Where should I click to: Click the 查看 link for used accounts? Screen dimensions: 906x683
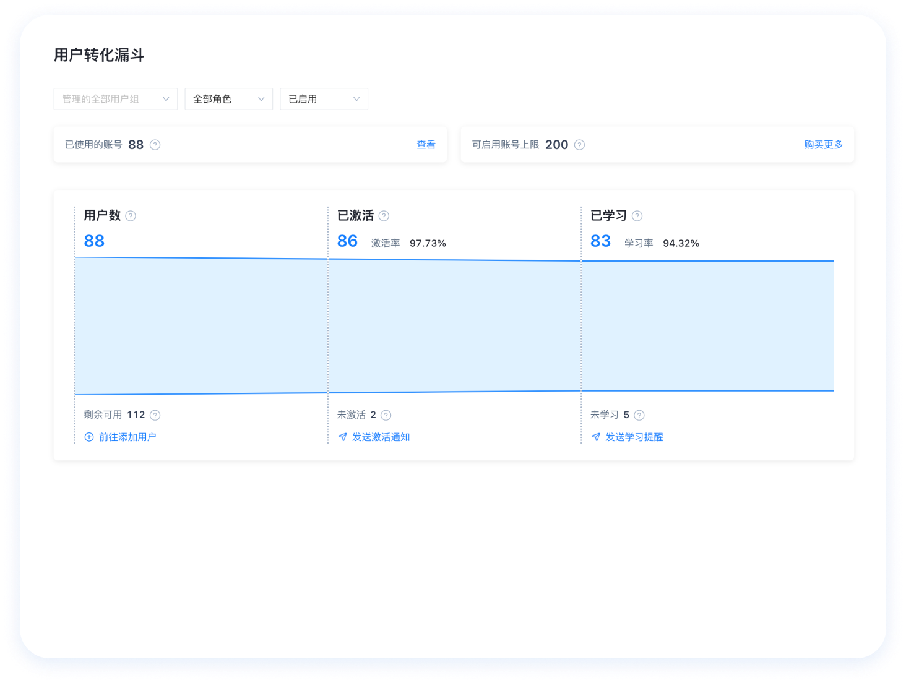426,145
